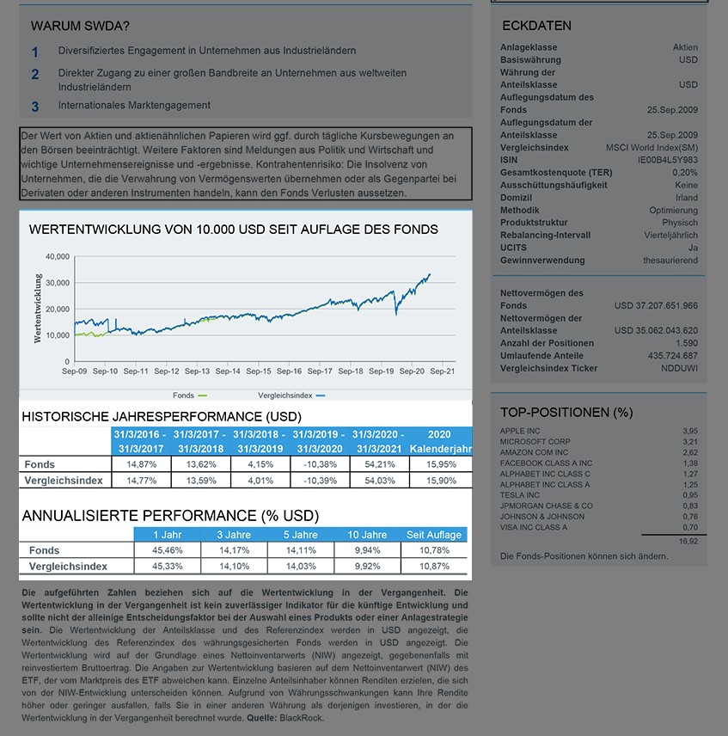Click the Gesamtkostenquote value 0,20%

[684, 173]
